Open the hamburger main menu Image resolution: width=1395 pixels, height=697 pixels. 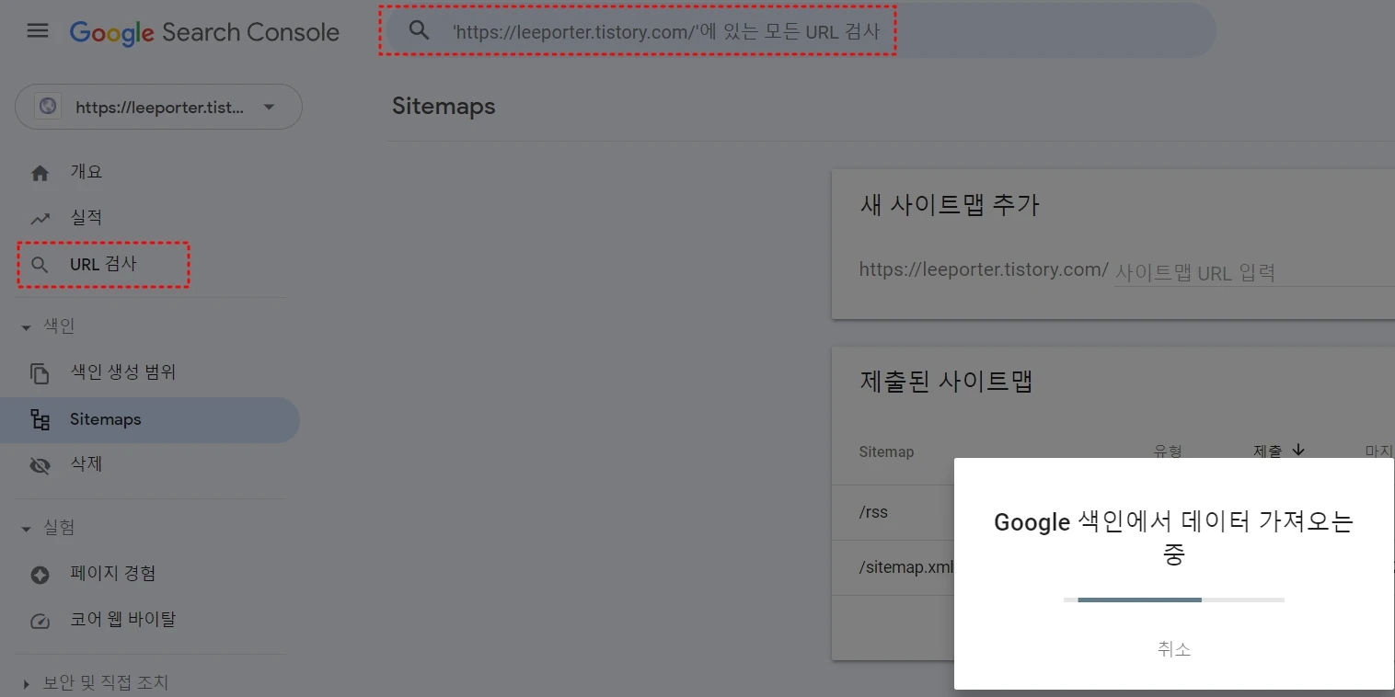[38, 31]
